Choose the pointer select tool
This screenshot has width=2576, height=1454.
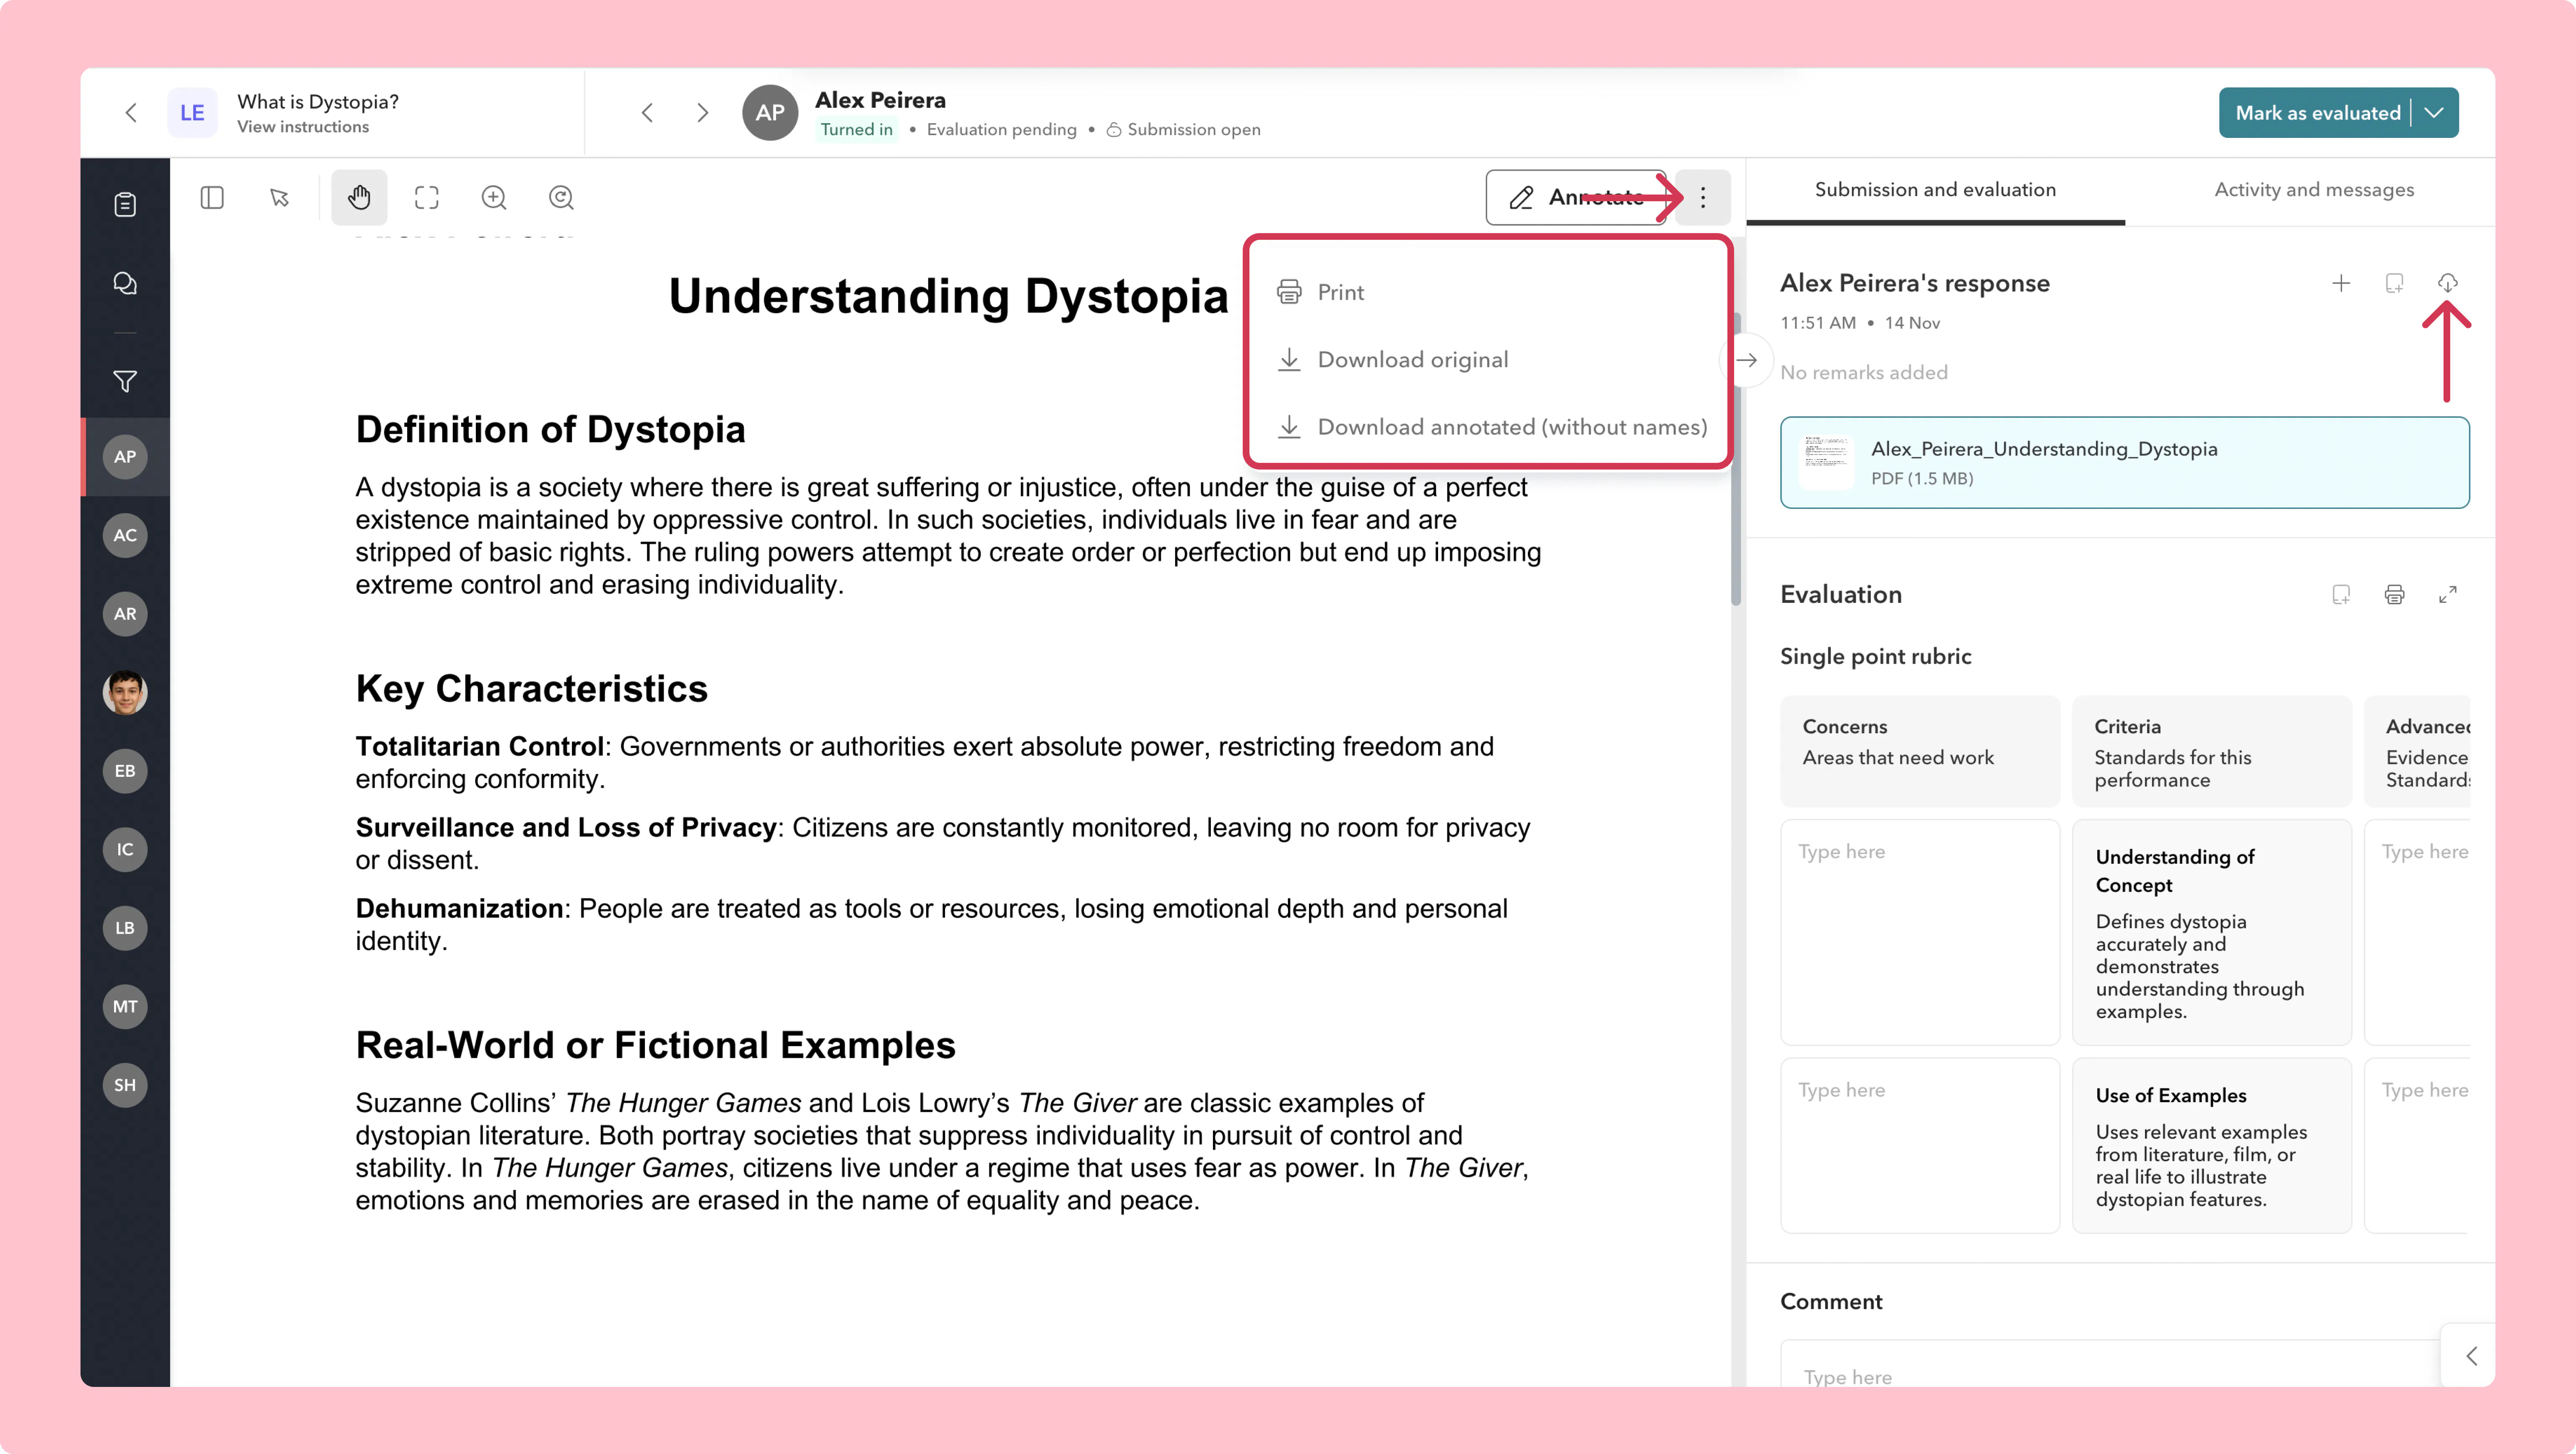pos(280,197)
